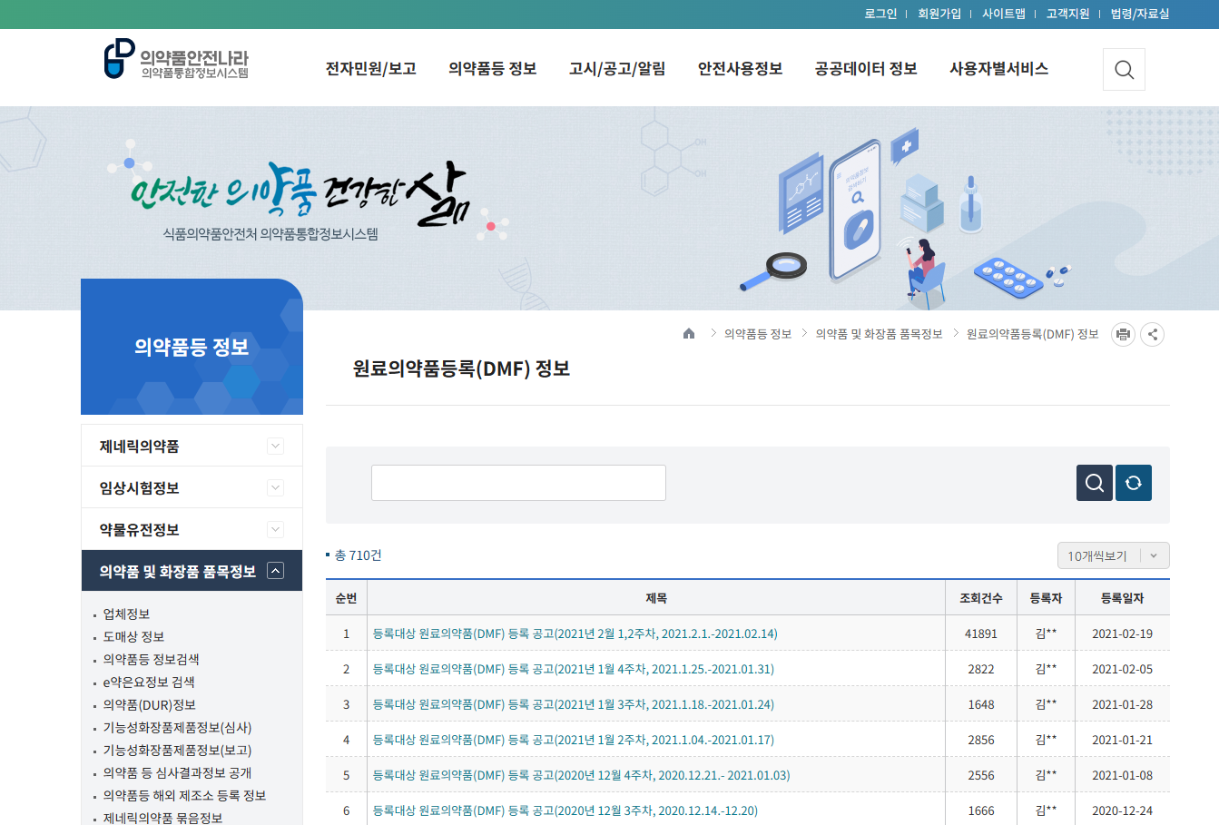
Task: Click the 의약품안전나라 logo
Action: click(176, 61)
